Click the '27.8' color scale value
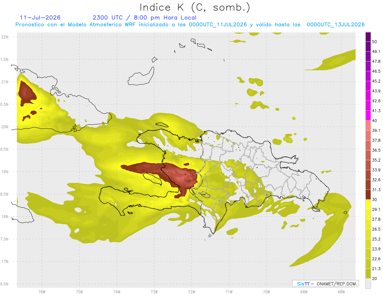 376,219
